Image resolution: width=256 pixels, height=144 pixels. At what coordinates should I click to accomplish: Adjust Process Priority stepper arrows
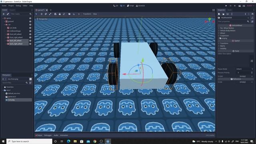(x=252, y=73)
